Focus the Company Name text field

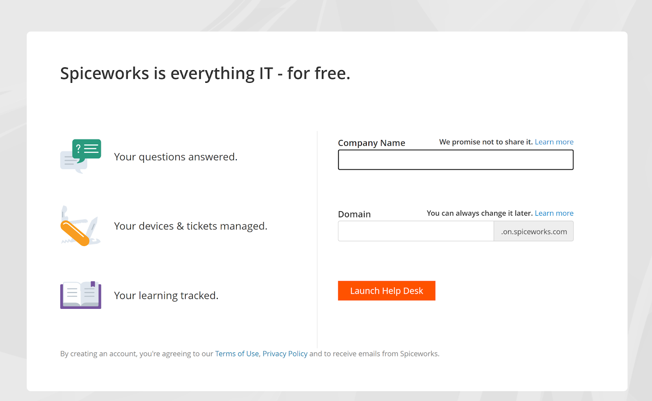point(455,160)
